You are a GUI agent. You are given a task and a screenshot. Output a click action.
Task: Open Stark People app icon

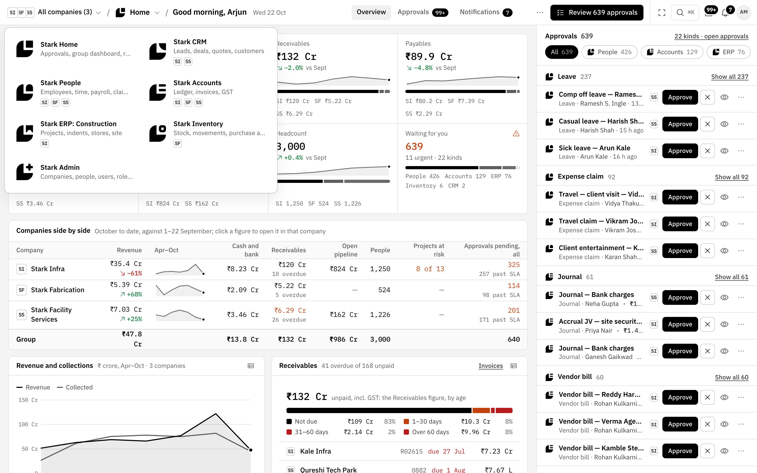coord(25,92)
